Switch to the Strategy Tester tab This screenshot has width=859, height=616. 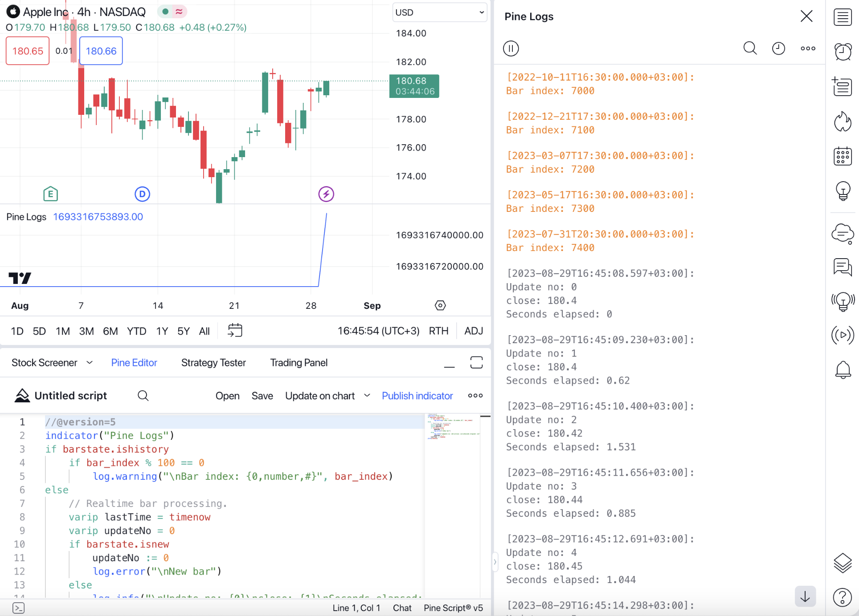point(213,363)
